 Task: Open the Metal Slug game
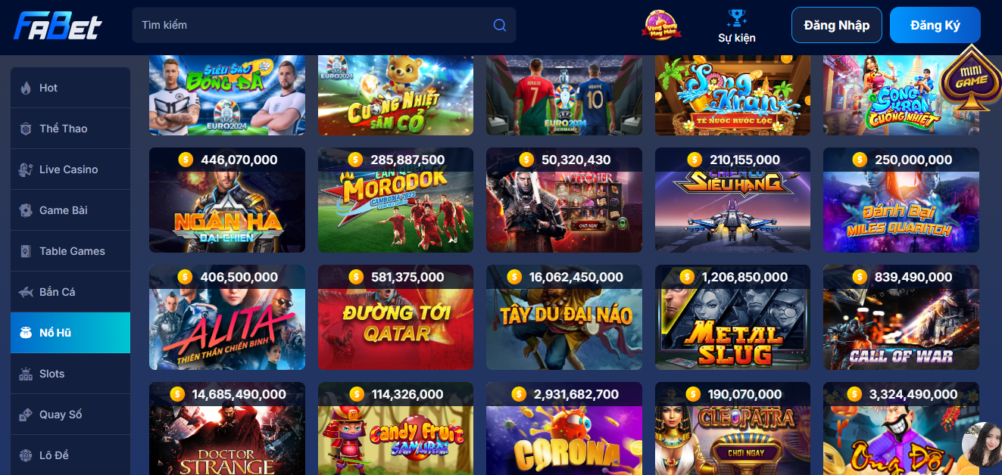coord(733,317)
